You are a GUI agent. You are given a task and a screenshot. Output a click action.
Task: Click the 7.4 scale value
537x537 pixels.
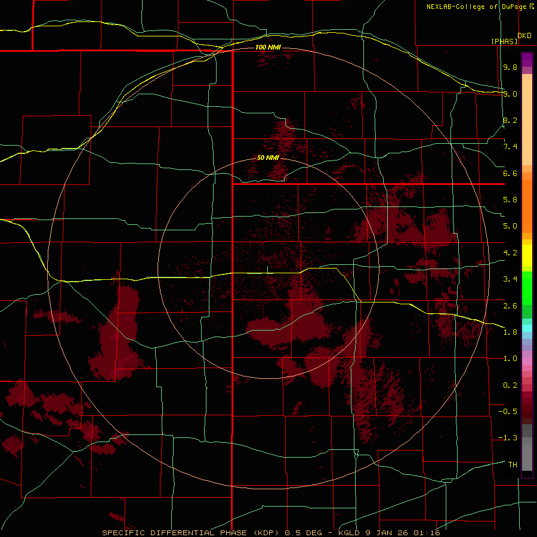510,147
